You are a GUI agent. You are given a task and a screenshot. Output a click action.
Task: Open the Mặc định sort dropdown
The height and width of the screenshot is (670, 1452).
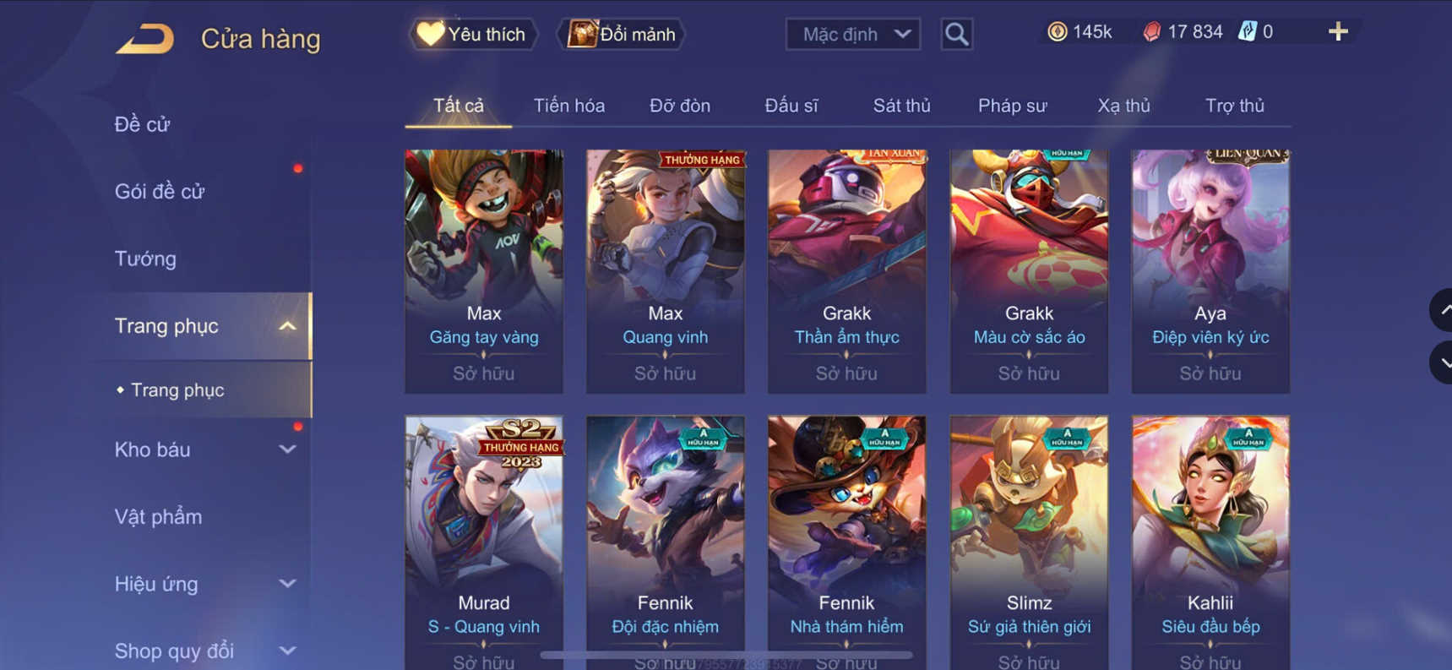(x=853, y=35)
